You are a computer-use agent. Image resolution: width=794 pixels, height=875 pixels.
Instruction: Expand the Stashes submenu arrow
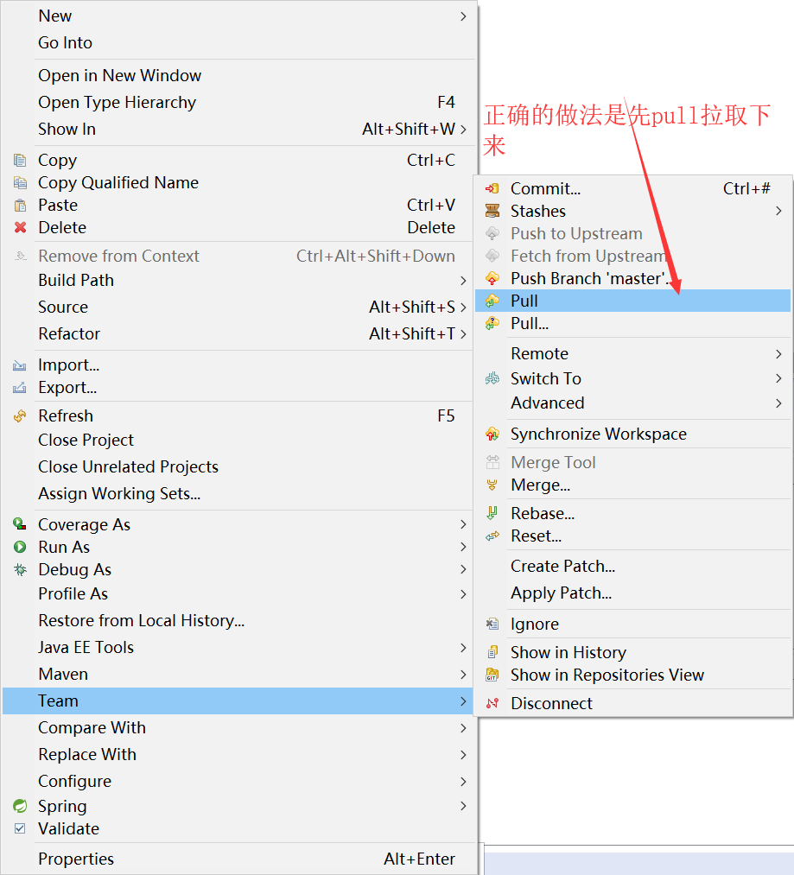(x=778, y=211)
